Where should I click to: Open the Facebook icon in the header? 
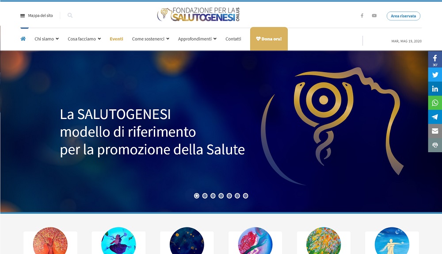coord(362,15)
